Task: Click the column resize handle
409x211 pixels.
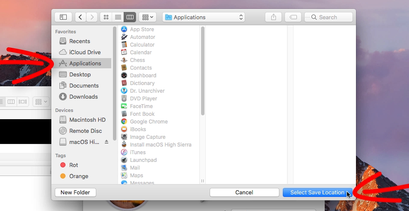Action: pyautogui.click(x=202, y=181)
